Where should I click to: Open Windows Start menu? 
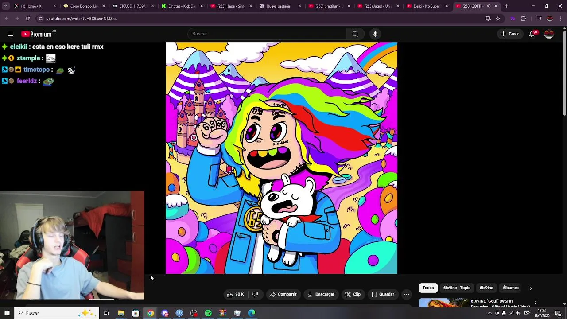click(7, 313)
